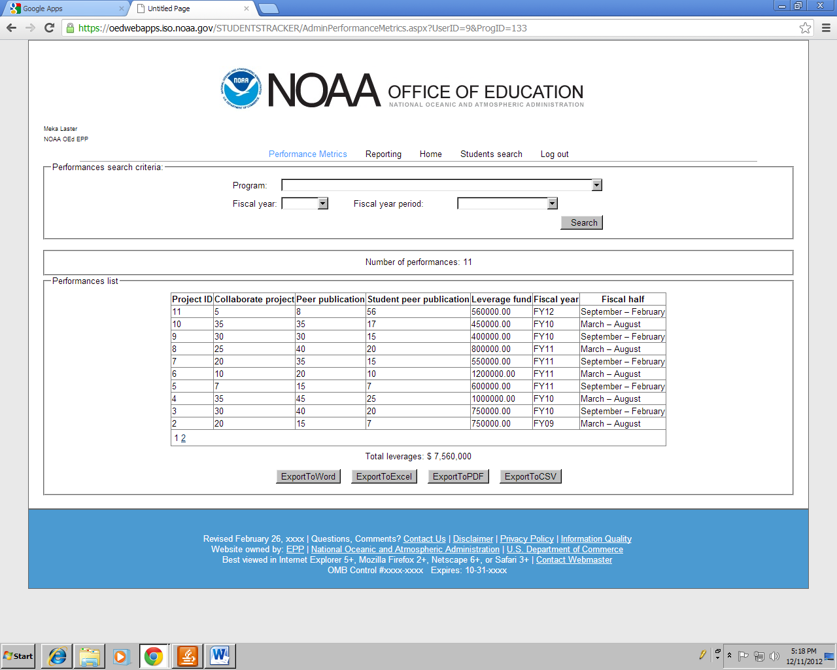The width and height of the screenshot is (837, 670).
Task: Click the network tray icon
Action: tap(759, 656)
